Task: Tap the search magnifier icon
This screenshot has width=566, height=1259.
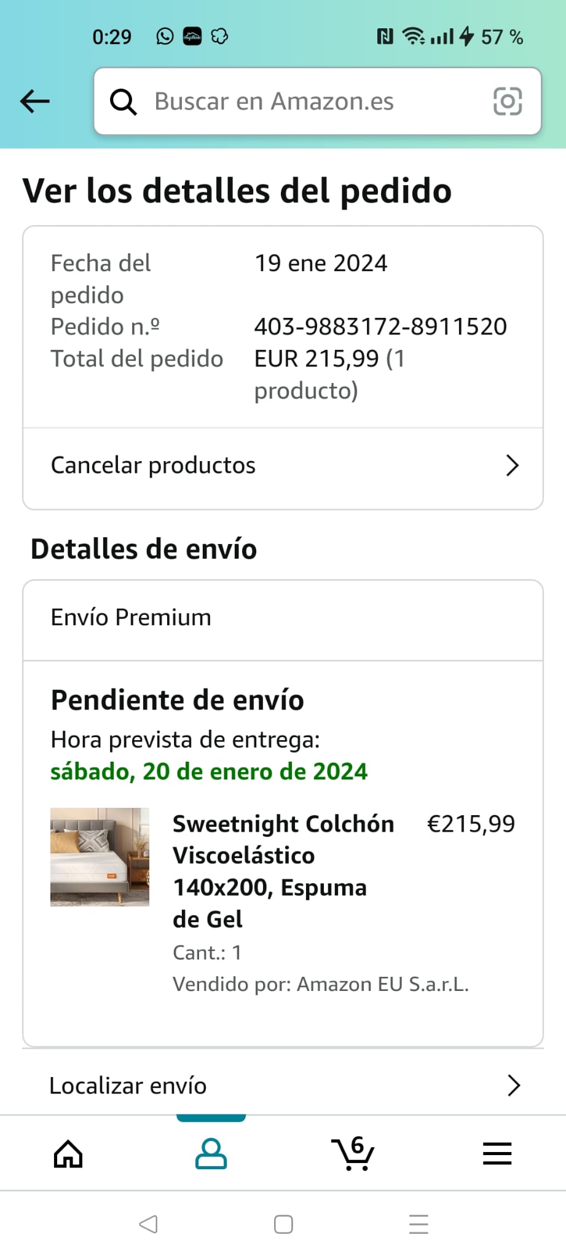Action: (123, 102)
